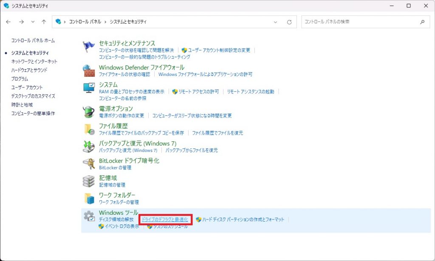The height and width of the screenshot is (261, 435).
Task: Open the ファイル履歴 heading link
Action: click(x=113, y=126)
